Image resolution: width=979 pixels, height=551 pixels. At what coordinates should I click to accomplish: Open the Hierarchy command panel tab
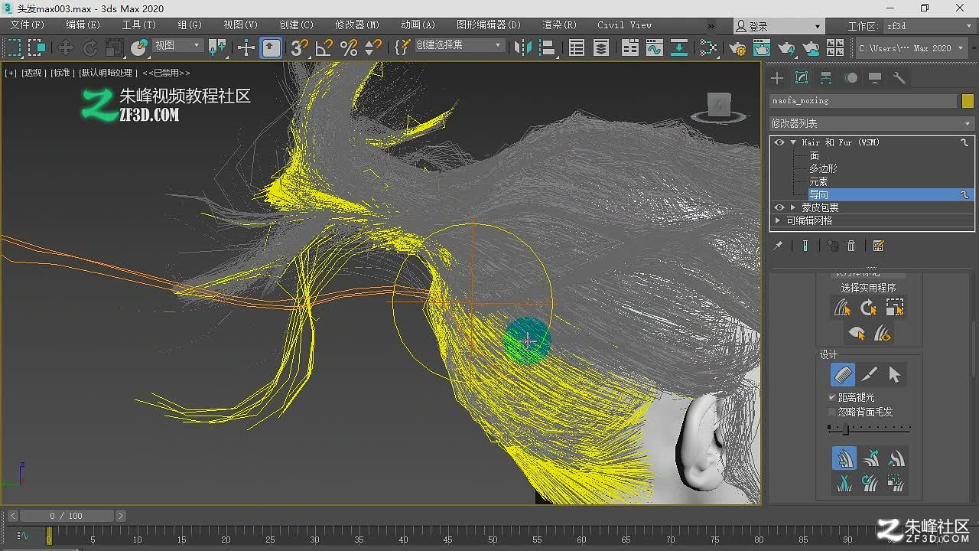pos(826,78)
